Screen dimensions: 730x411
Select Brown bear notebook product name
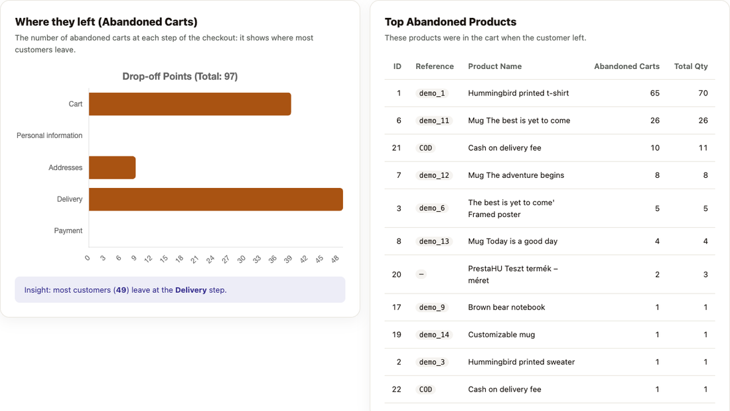[x=506, y=307]
